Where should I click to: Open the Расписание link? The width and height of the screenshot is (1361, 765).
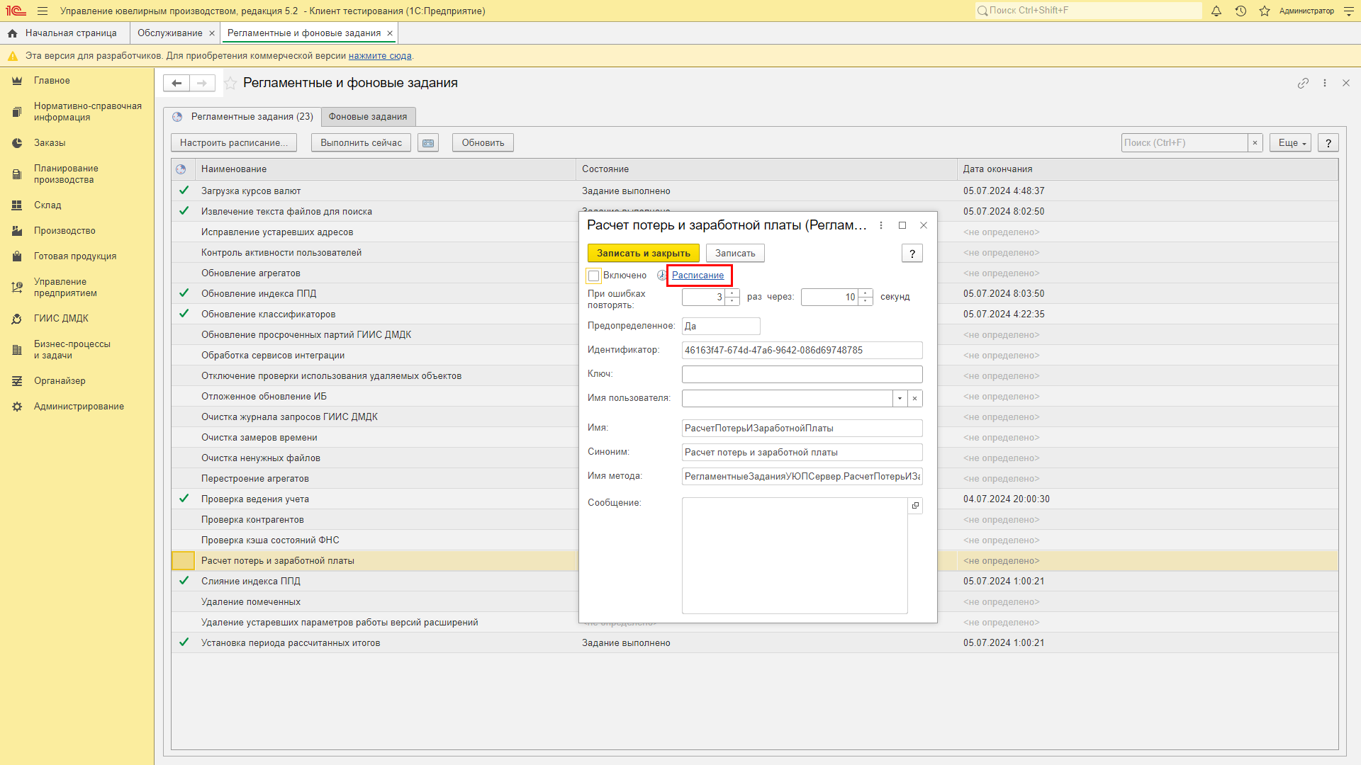click(x=698, y=276)
